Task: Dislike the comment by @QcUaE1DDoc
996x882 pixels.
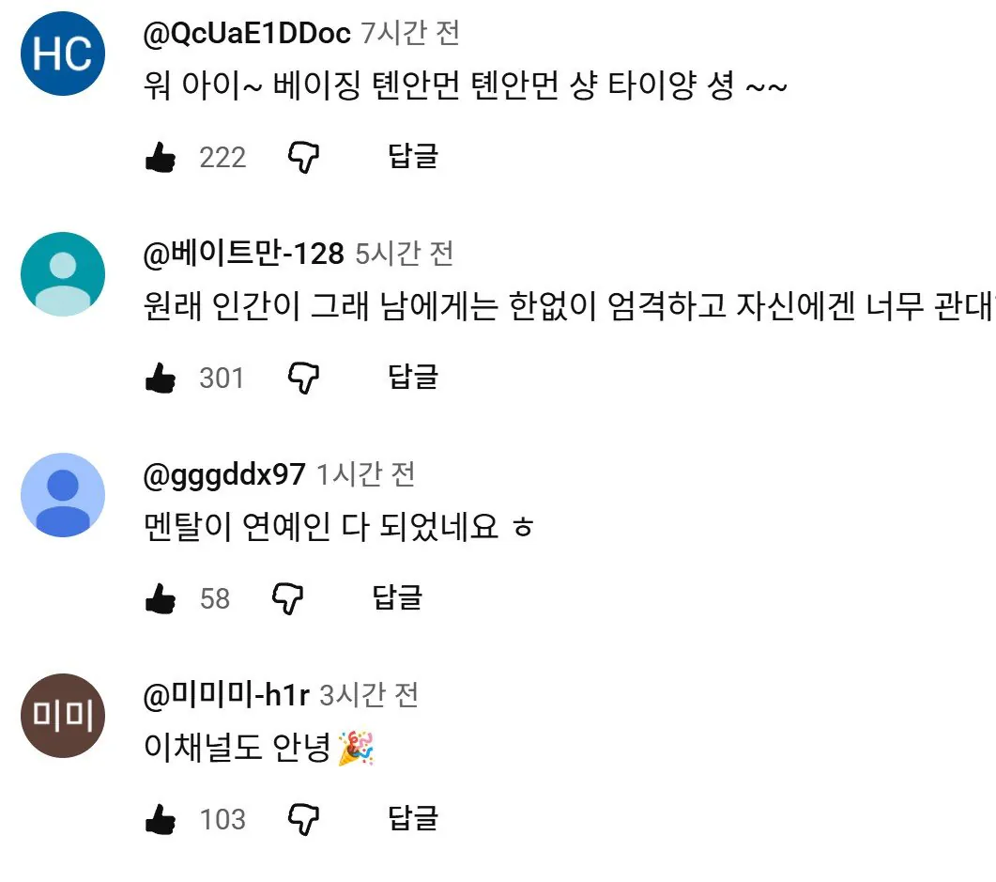Action: [x=303, y=158]
